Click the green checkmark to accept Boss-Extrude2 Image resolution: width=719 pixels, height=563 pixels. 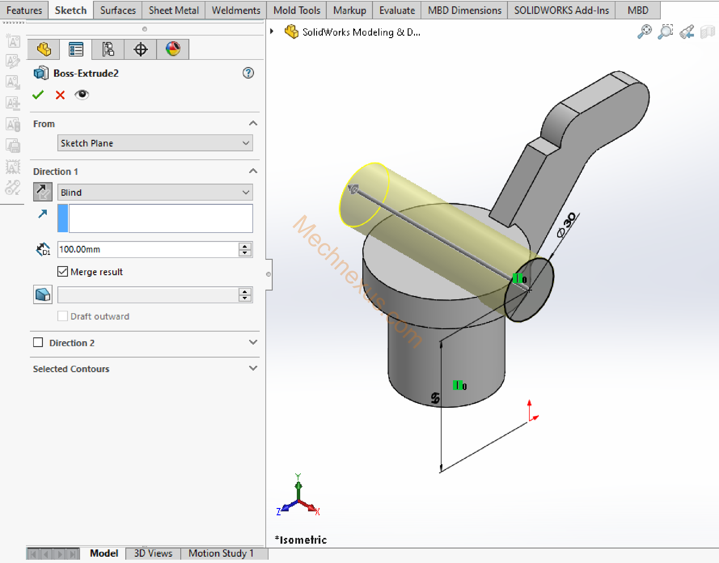click(38, 95)
